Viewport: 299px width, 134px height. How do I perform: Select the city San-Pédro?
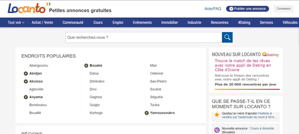tap(158, 82)
